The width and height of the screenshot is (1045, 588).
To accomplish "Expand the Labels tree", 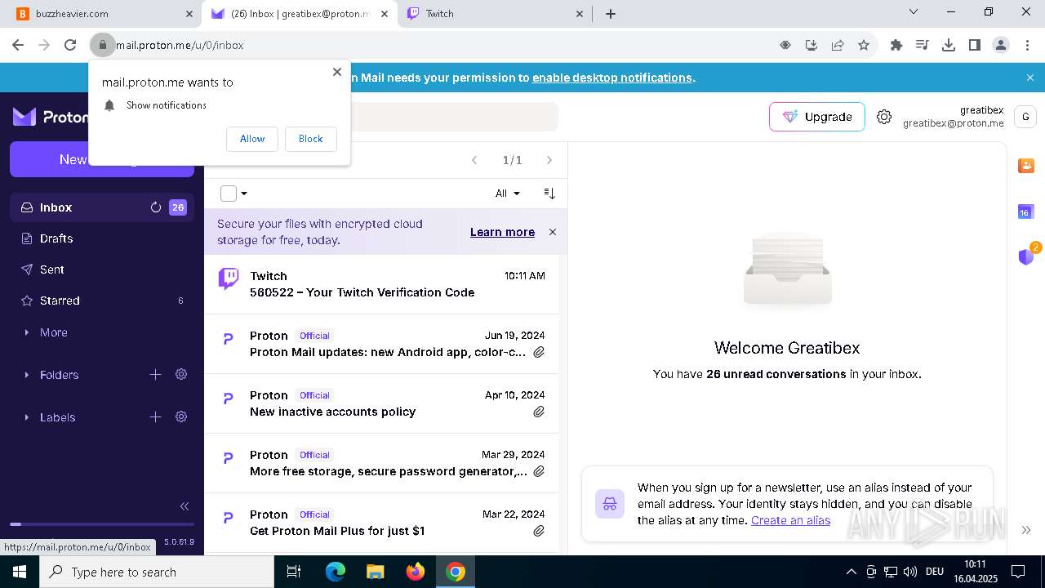I will coord(27,417).
